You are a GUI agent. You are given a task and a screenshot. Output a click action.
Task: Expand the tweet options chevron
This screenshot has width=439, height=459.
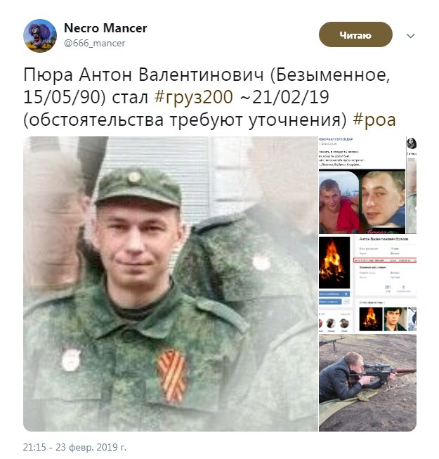[411, 36]
